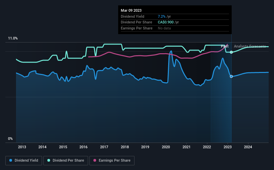Click the 2022 x-axis label
Viewport: 274px width, 170px height.
pyautogui.click(x=207, y=147)
